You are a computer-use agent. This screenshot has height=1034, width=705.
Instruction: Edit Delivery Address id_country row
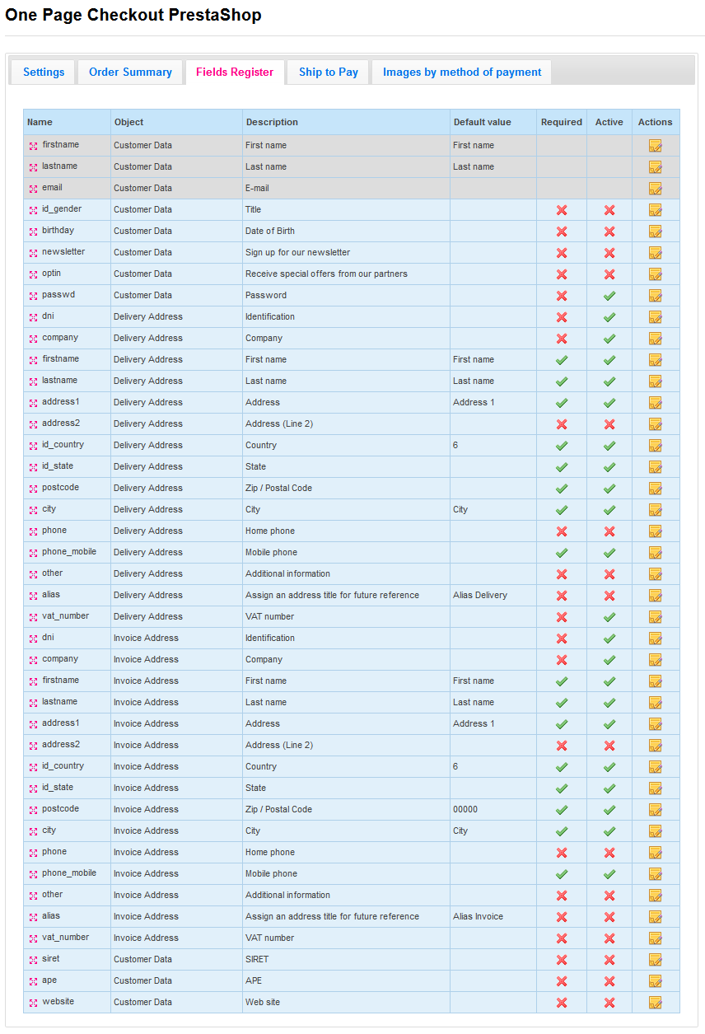tap(656, 446)
